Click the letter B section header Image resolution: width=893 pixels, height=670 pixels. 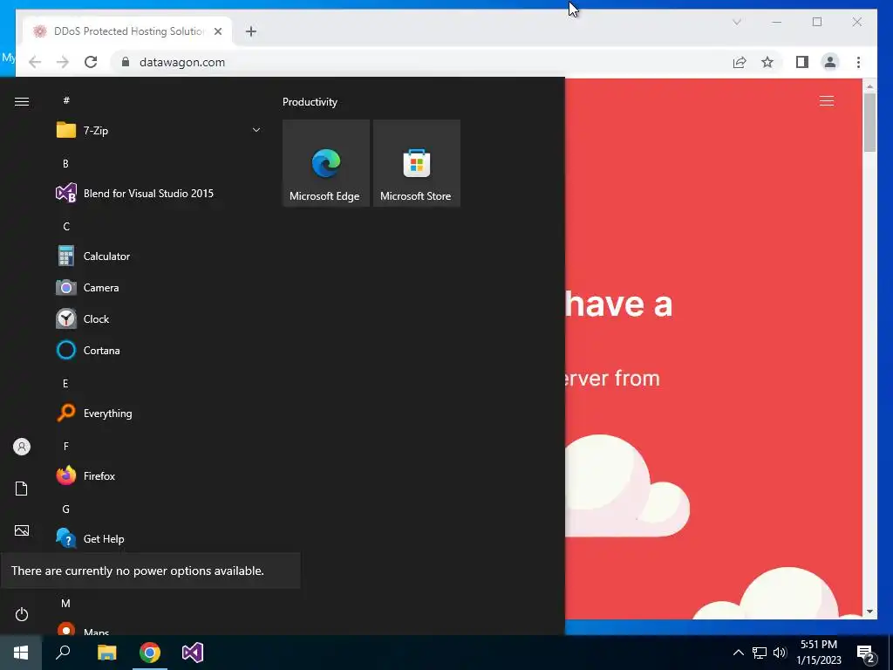point(65,163)
